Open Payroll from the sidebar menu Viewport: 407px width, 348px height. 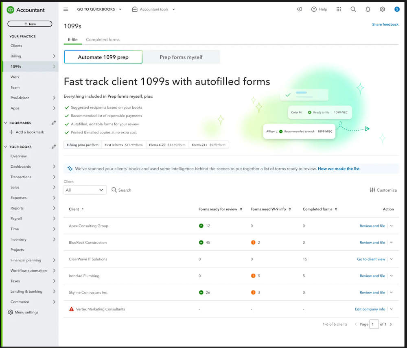click(17, 219)
